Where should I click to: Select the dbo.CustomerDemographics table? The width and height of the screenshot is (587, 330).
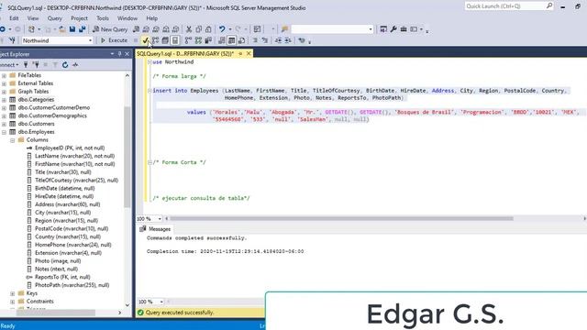click(x=52, y=115)
